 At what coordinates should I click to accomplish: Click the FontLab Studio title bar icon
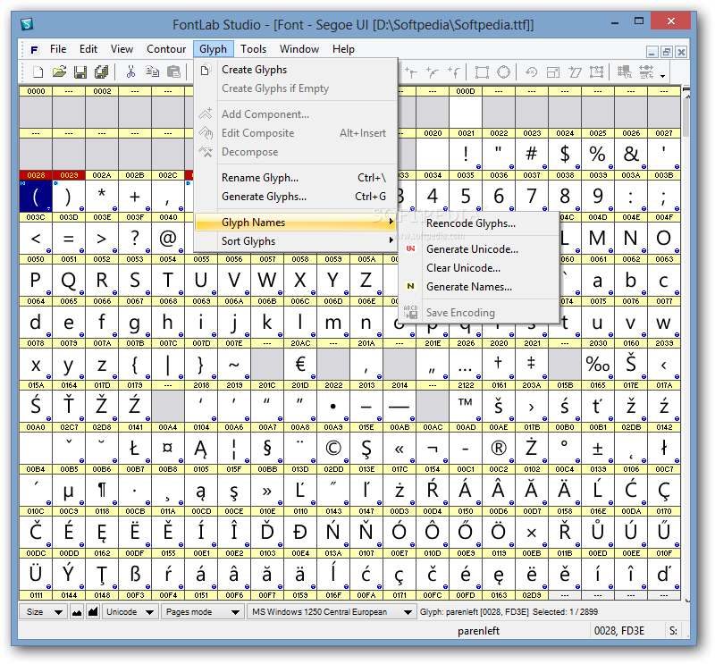pyautogui.click(x=27, y=24)
